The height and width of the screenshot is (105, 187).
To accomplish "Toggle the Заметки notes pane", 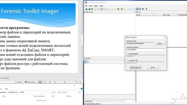I will click(x=19, y=82).
